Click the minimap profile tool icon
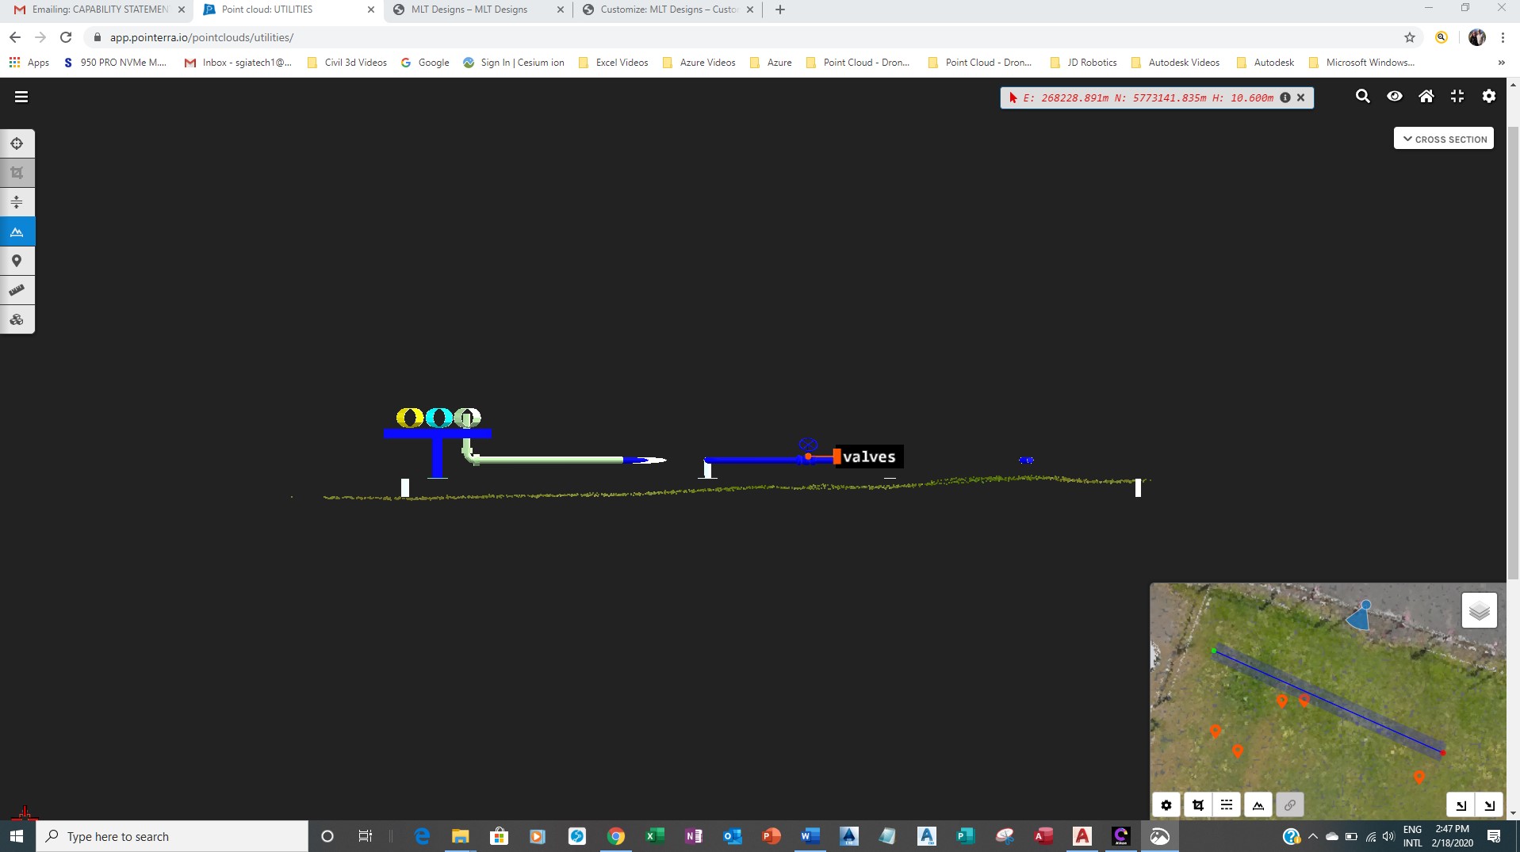 [1258, 805]
